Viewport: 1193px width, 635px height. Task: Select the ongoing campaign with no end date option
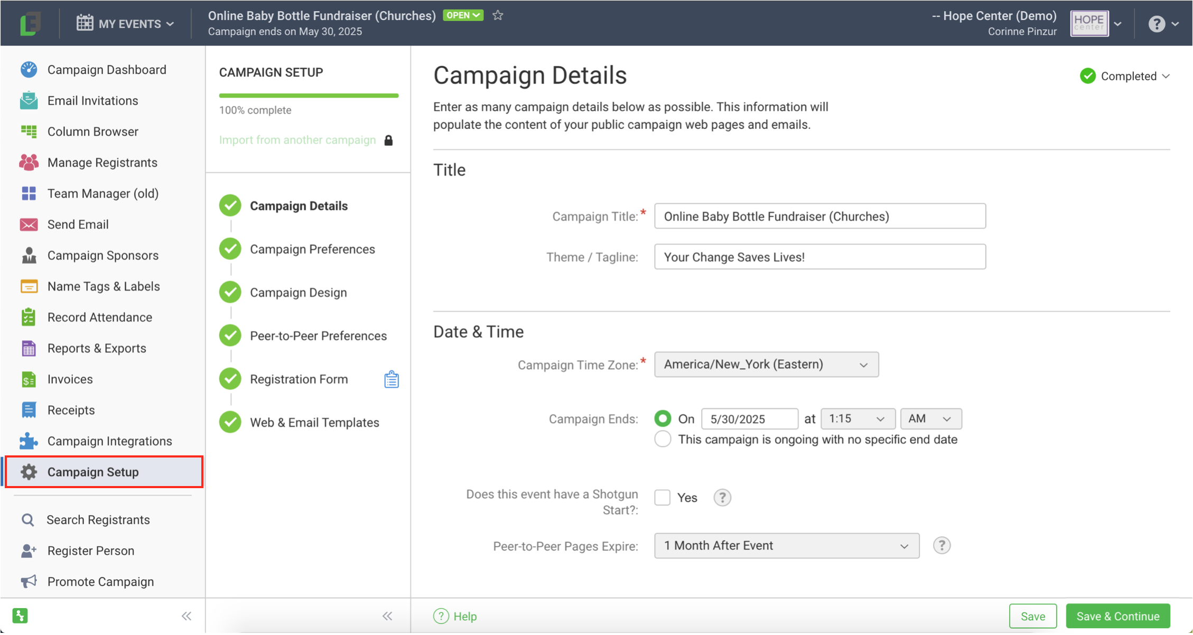pyautogui.click(x=663, y=440)
